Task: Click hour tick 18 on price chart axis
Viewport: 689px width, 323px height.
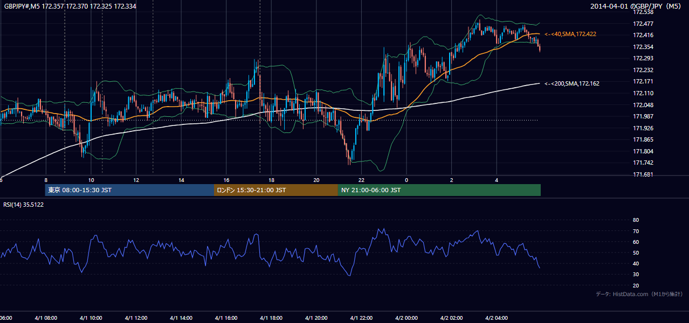Action: tap(271, 180)
